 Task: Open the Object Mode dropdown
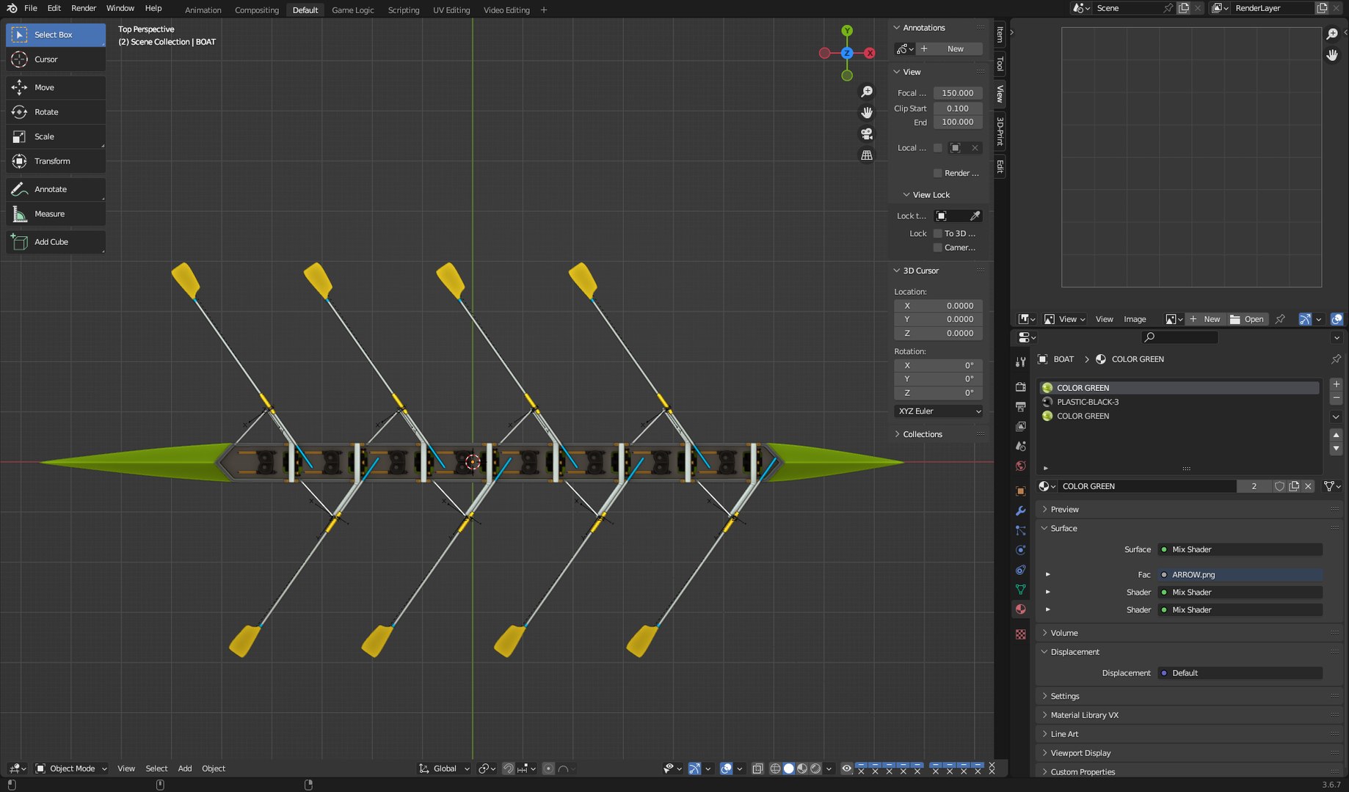click(71, 769)
